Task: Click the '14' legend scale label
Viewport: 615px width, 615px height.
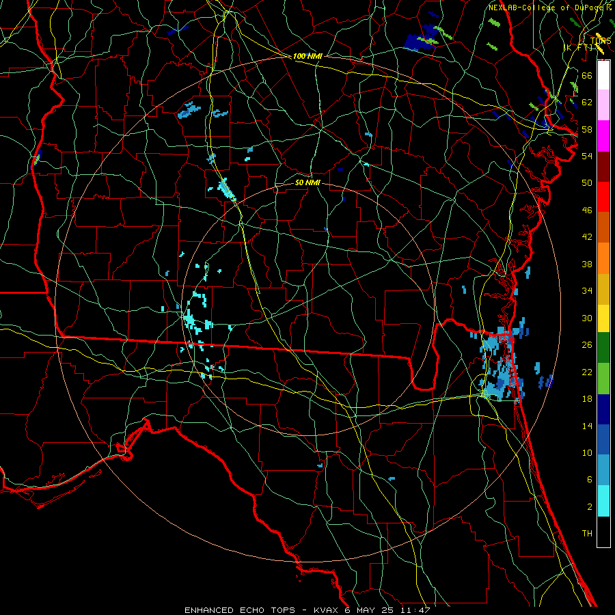Action: tap(587, 426)
